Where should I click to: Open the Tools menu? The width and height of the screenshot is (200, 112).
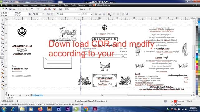[73, 5]
